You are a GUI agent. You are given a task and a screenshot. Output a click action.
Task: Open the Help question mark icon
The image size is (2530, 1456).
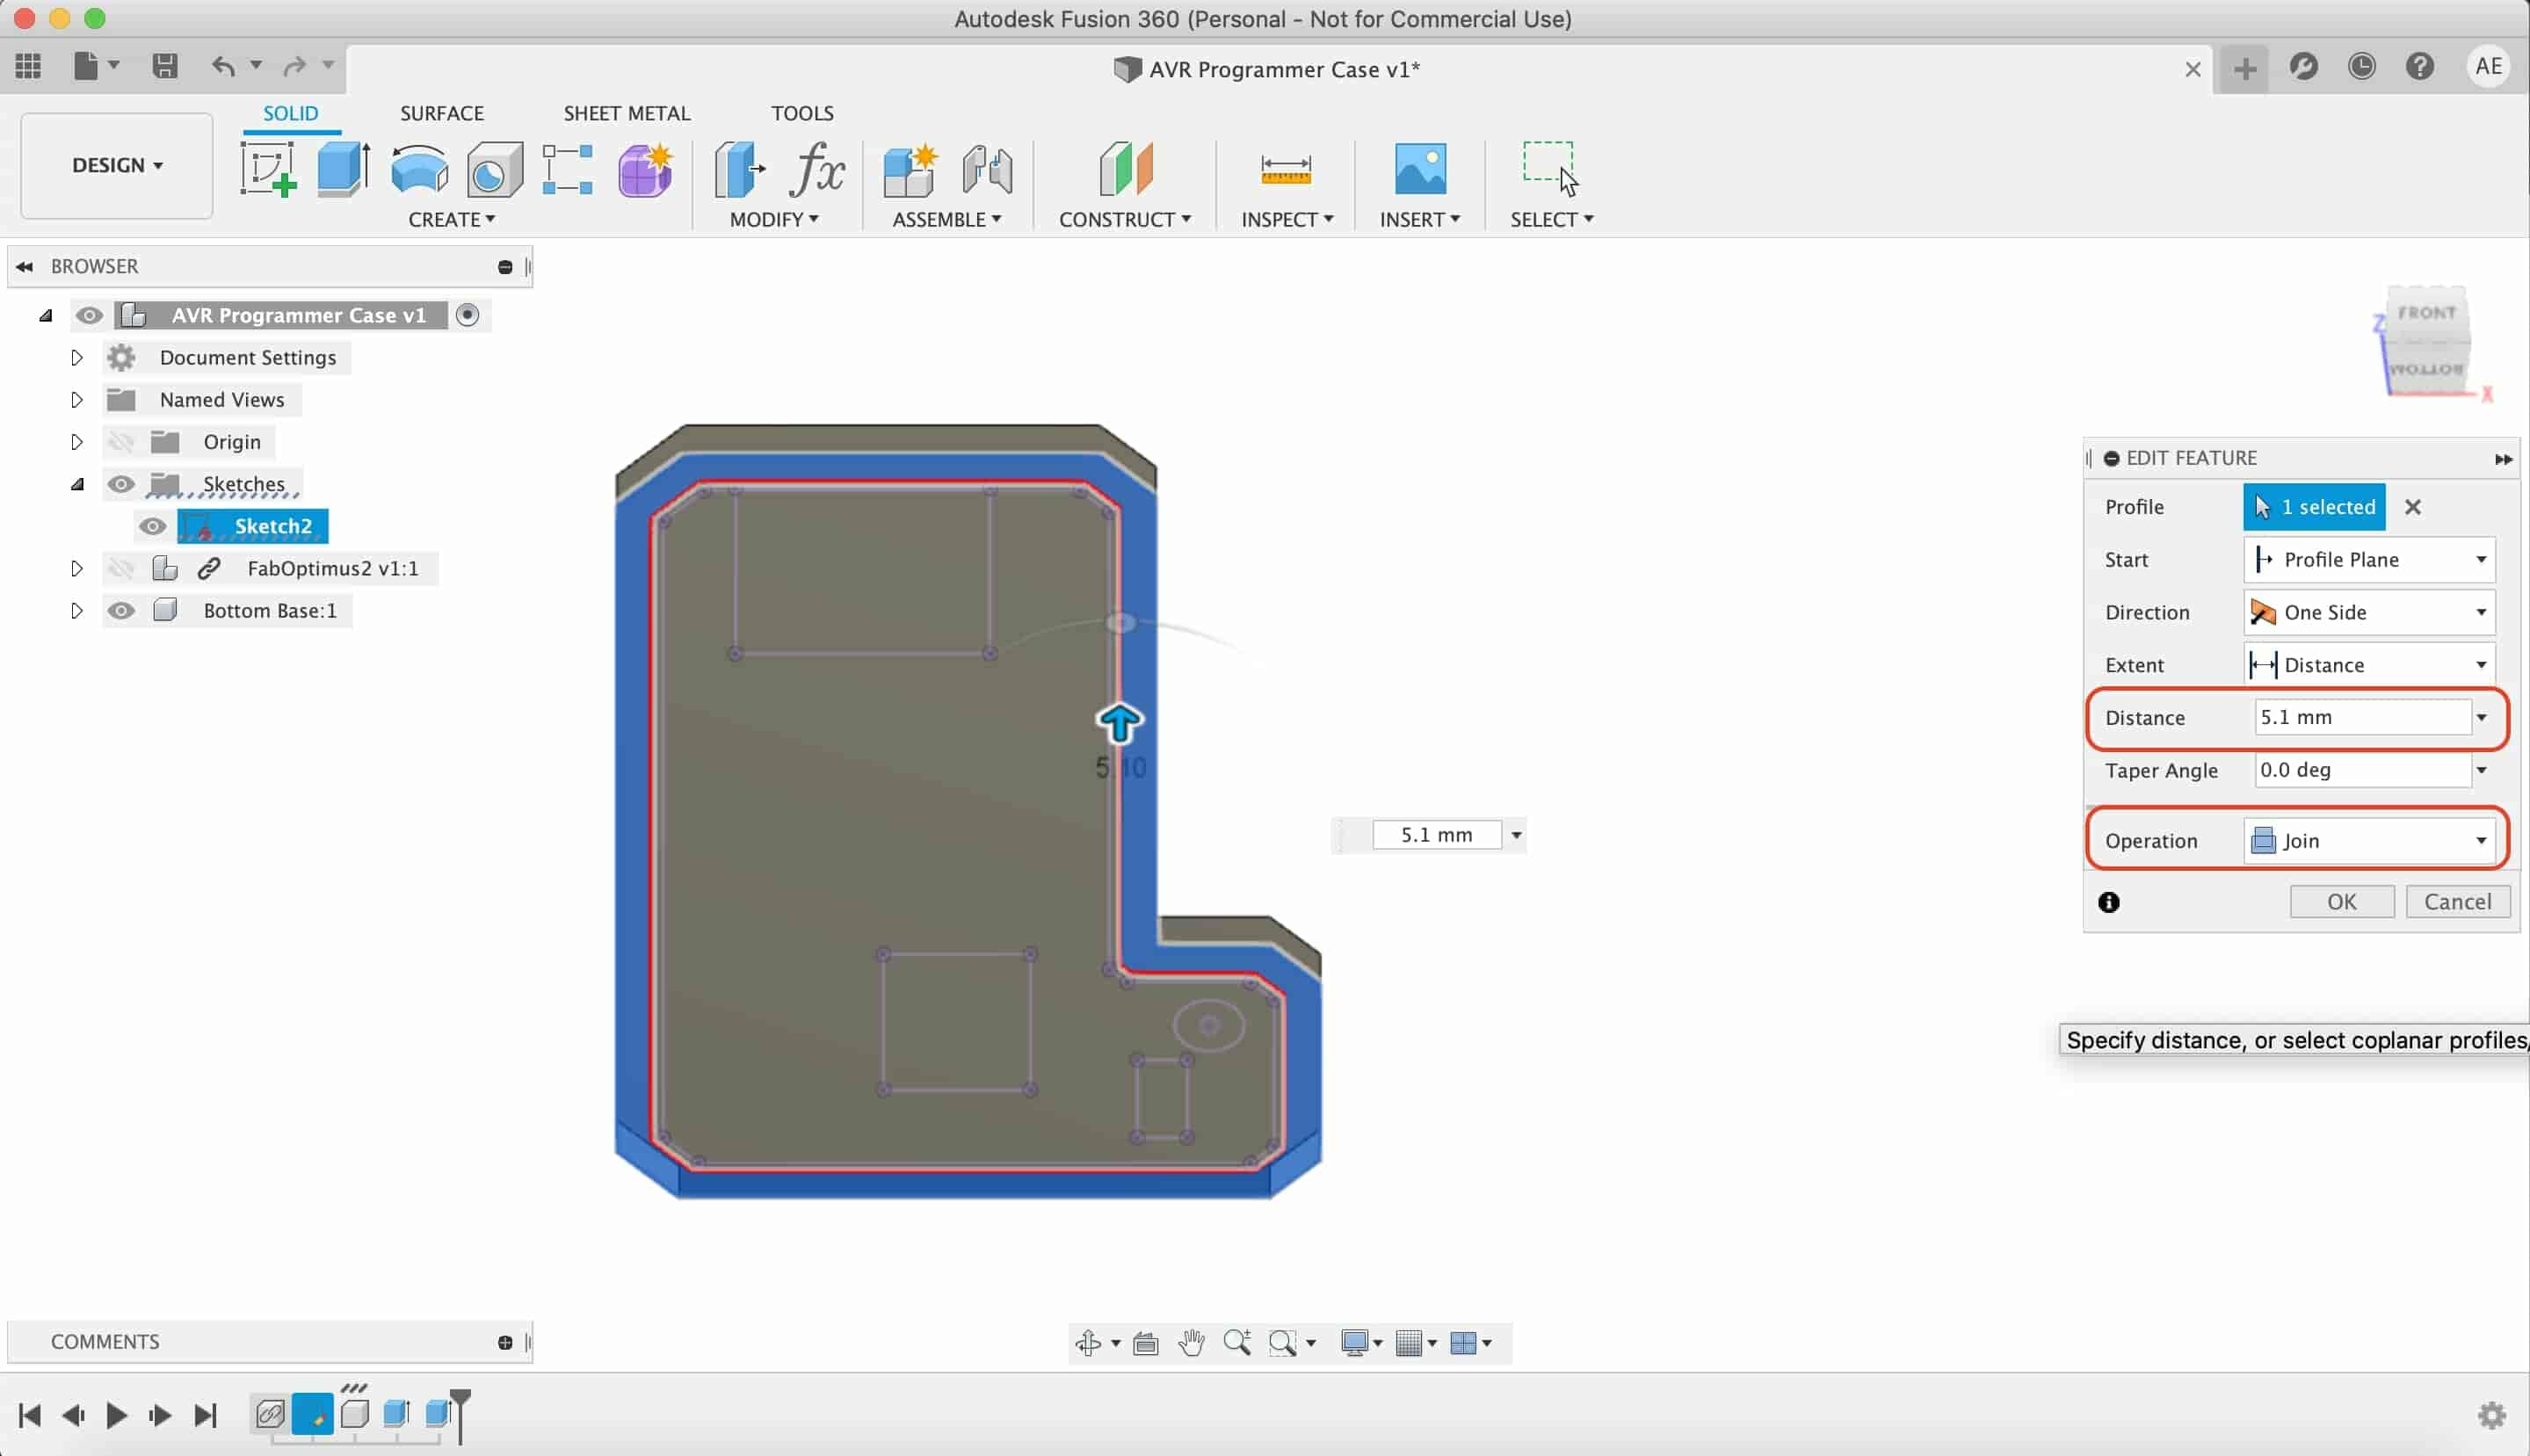[2420, 67]
